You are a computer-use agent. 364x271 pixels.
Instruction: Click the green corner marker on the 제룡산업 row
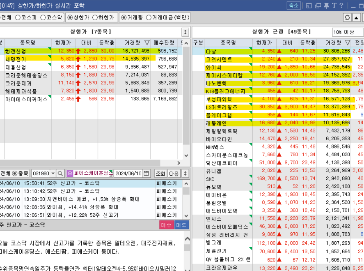[x=49, y=64]
